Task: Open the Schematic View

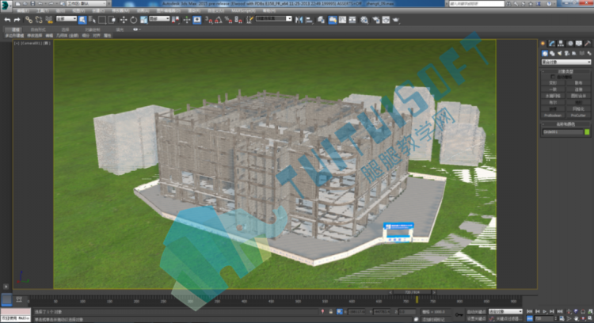Action: (352, 20)
